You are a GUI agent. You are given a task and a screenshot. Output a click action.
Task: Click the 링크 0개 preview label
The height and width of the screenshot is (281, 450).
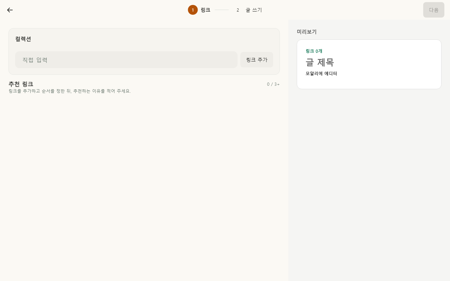[314, 51]
